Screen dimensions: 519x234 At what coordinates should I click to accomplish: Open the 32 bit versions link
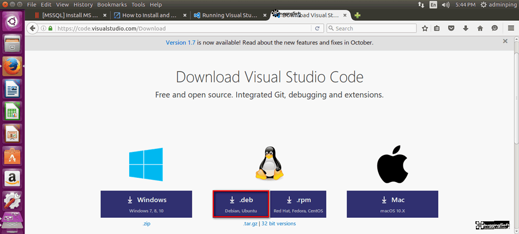(278, 224)
